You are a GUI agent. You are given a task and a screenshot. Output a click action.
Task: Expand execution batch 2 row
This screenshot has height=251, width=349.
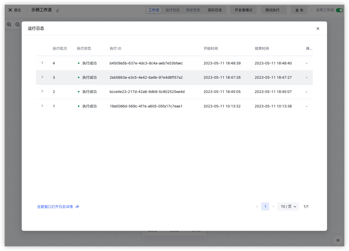[42, 91]
